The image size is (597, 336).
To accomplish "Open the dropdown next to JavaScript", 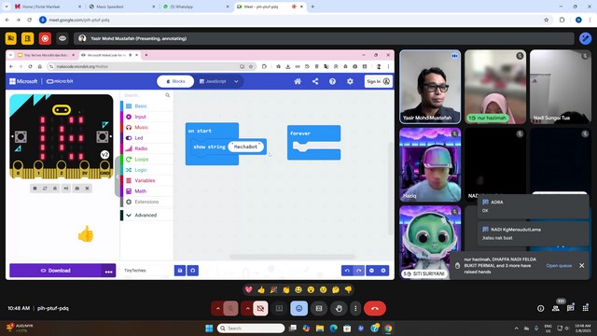I will [x=236, y=81].
